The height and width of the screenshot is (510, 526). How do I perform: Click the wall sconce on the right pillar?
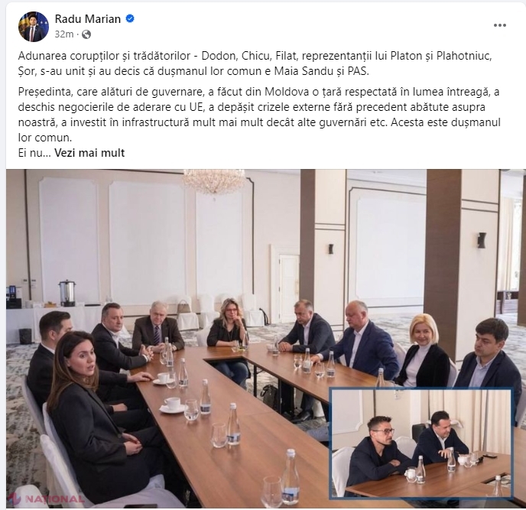(482, 240)
